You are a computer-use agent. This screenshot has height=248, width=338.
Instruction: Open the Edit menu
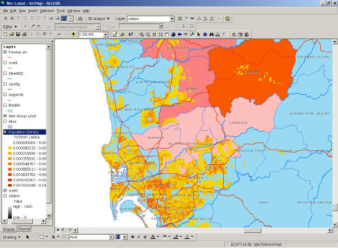(13, 11)
